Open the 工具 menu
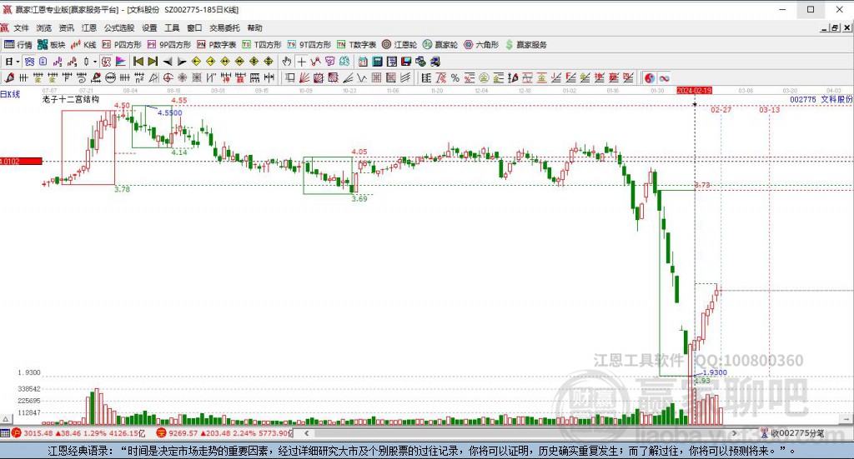Screen dimensions: 854x459 (x=172, y=27)
